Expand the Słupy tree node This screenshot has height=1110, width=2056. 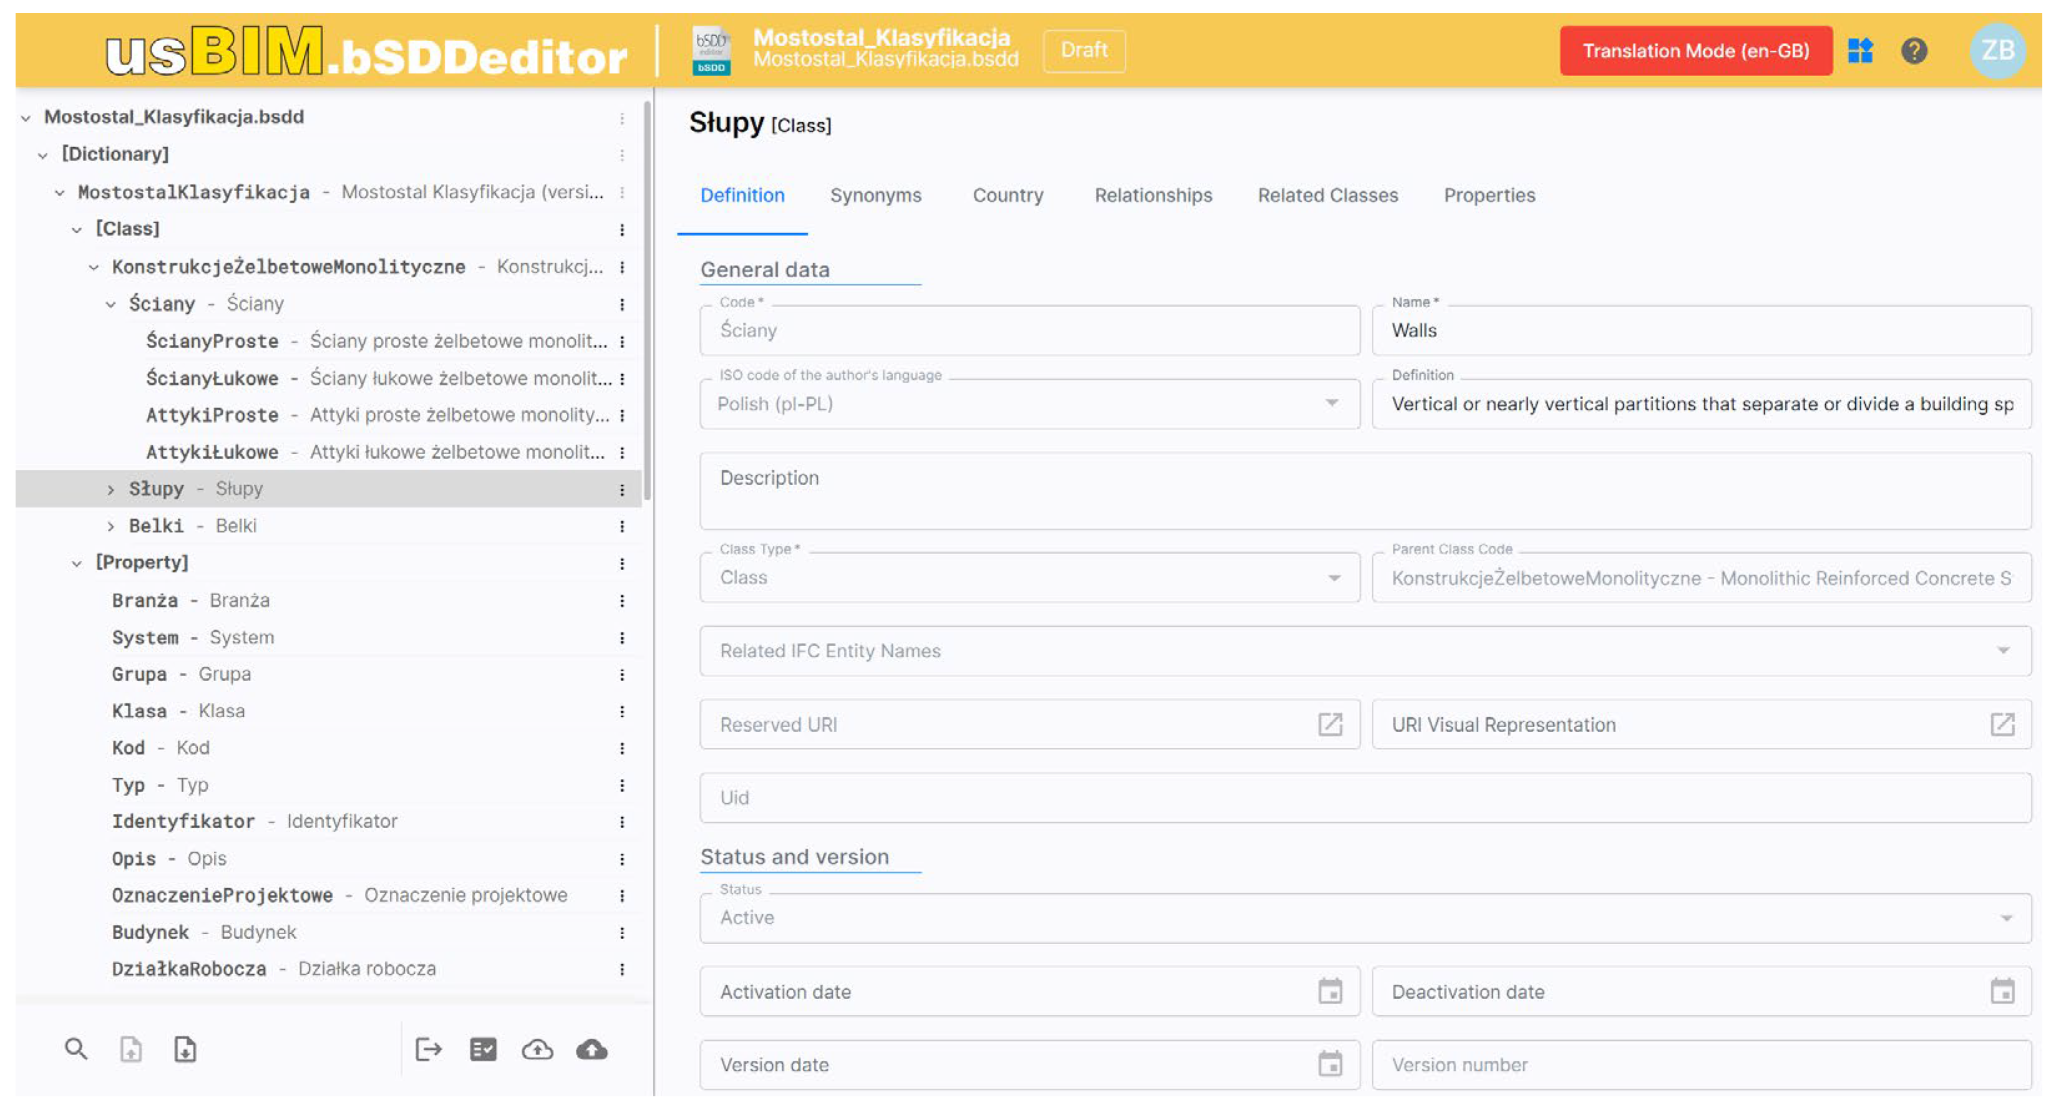pyautogui.click(x=111, y=489)
